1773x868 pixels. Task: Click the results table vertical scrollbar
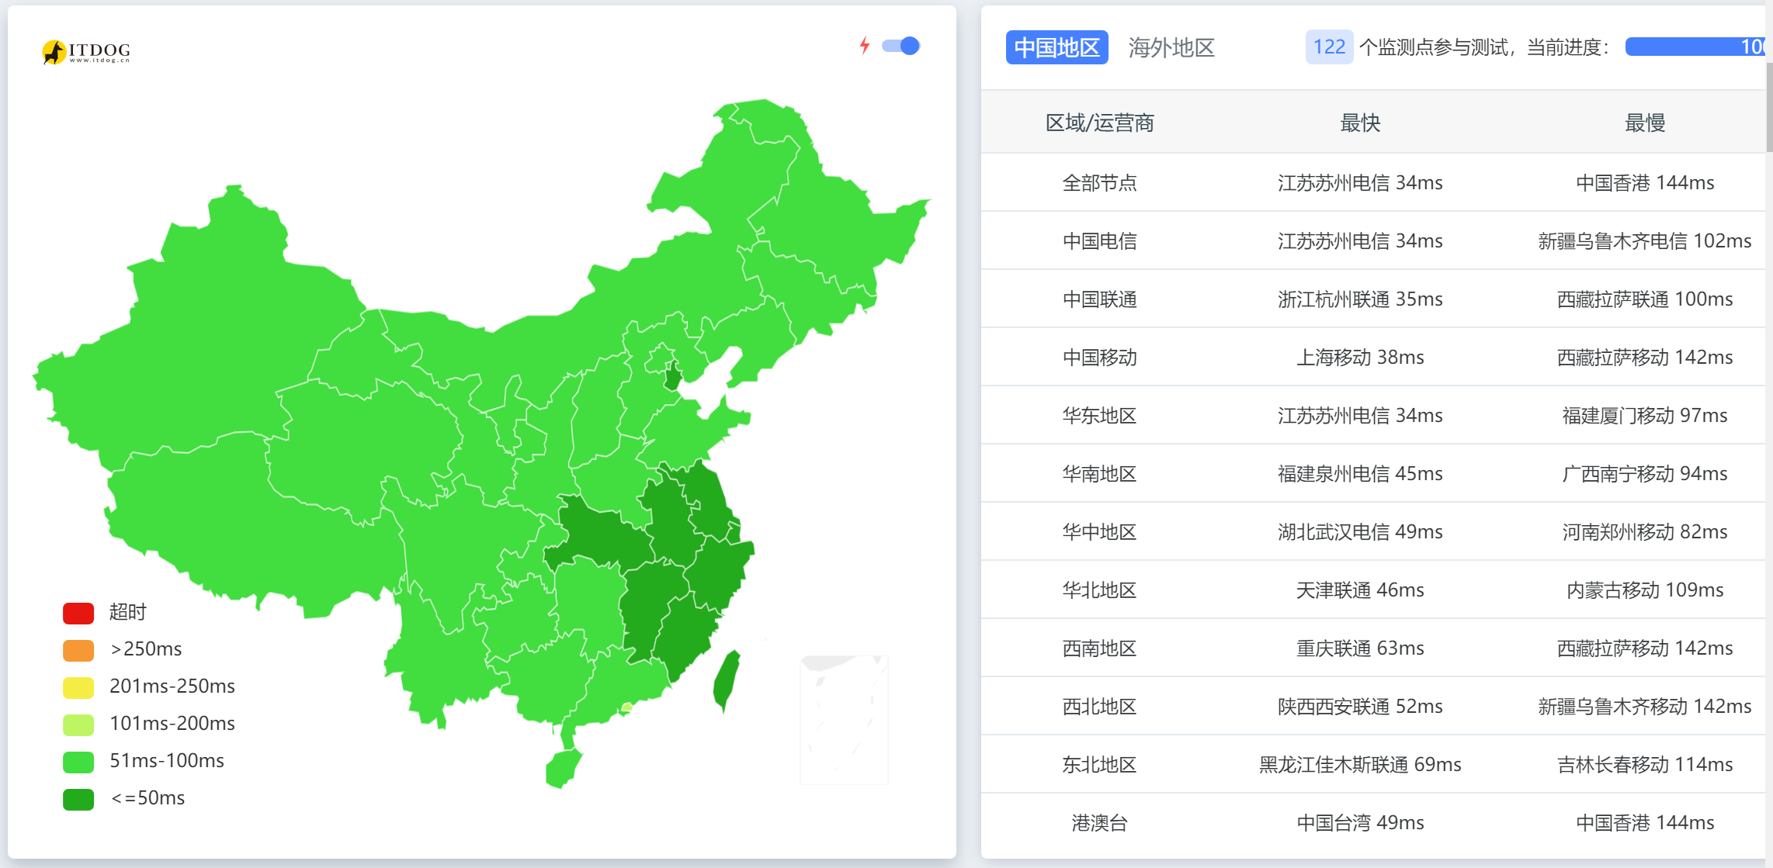pyautogui.click(x=1769, y=108)
